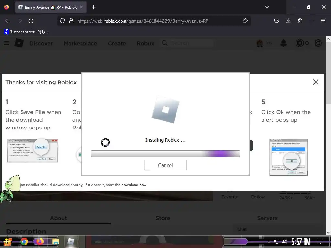Open the Windows notification center
The image size is (331, 248).
pos(320,242)
